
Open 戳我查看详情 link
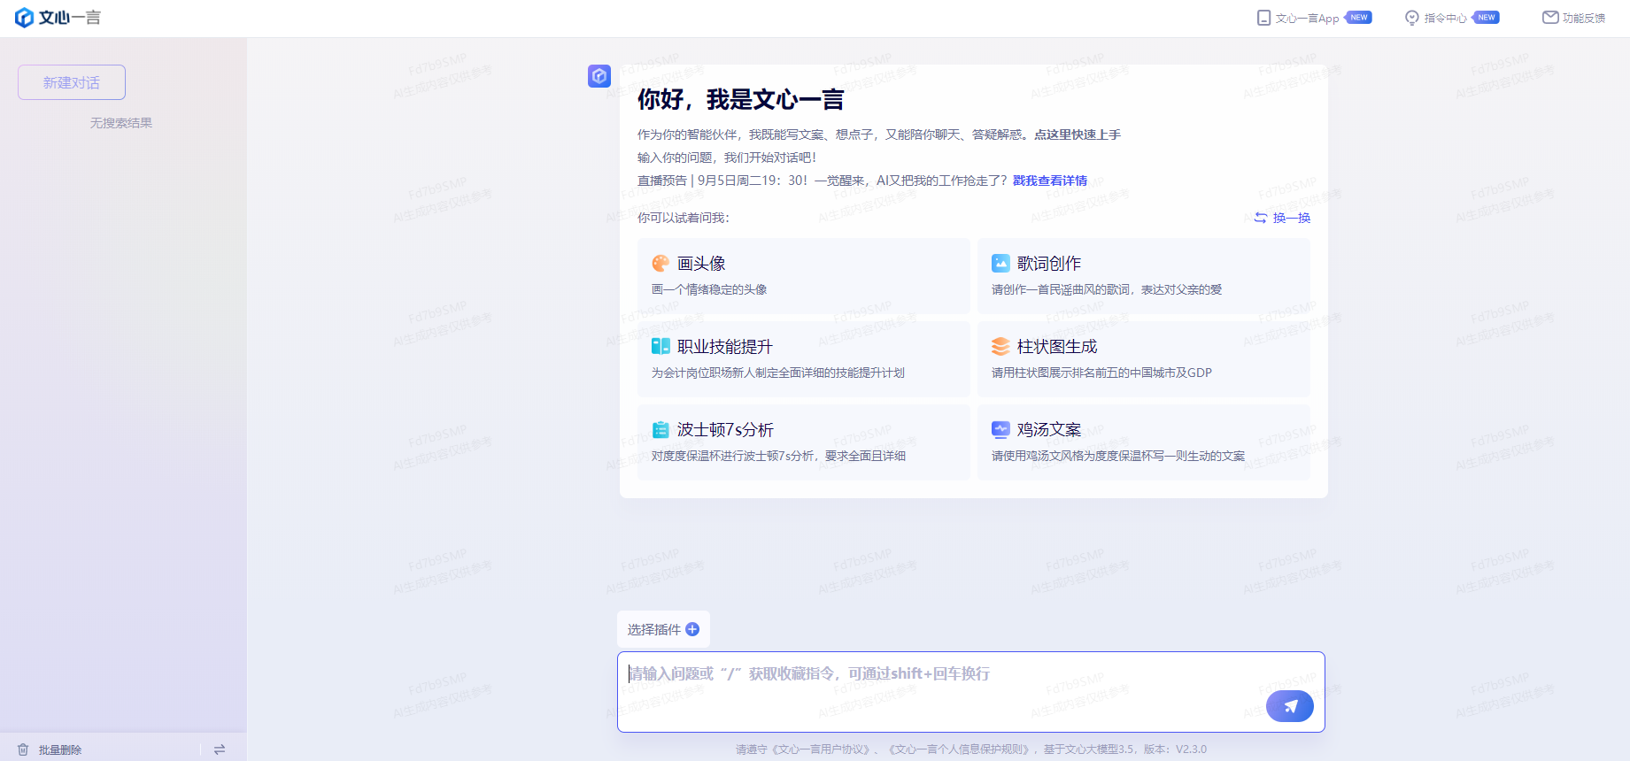(x=1050, y=181)
